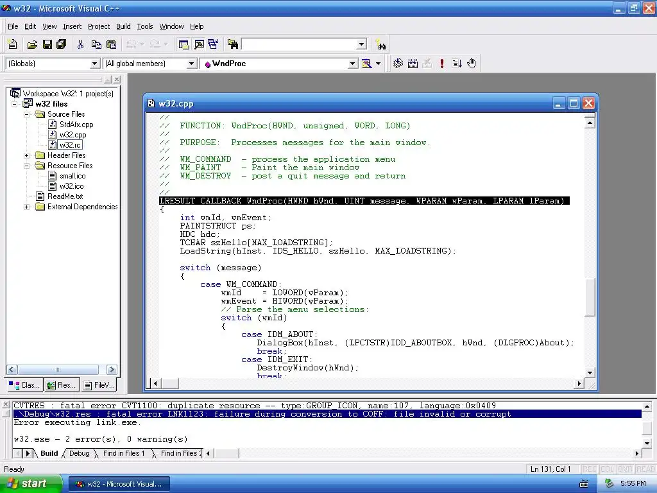Screen dimensions: 657x493
Task: Click the code editor scroll down arrow
Action: [590, 373]
